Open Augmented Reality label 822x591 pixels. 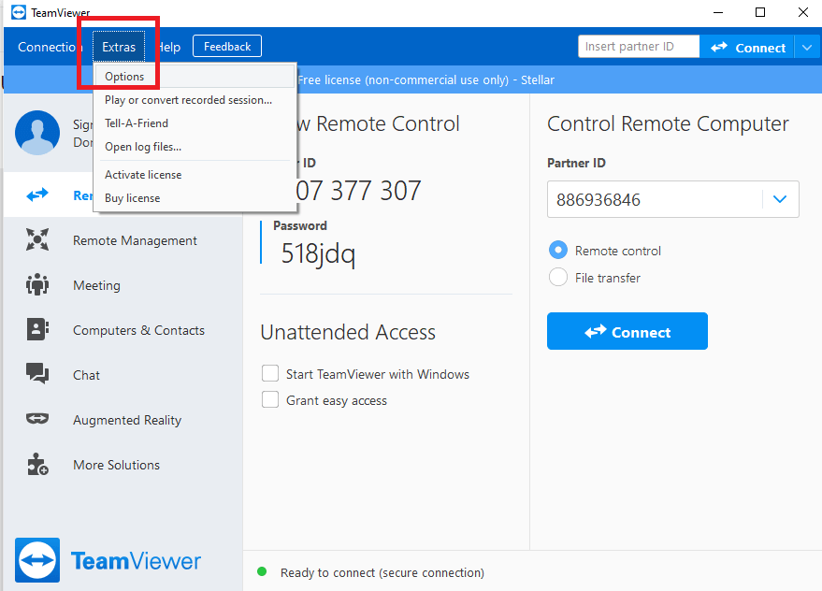(127, 420)
